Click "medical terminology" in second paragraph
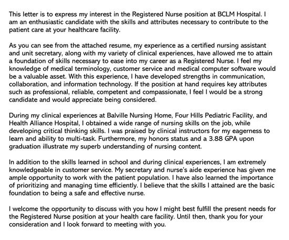The width and height of the screenshot is (289, 240). click(x=81, y=69)
